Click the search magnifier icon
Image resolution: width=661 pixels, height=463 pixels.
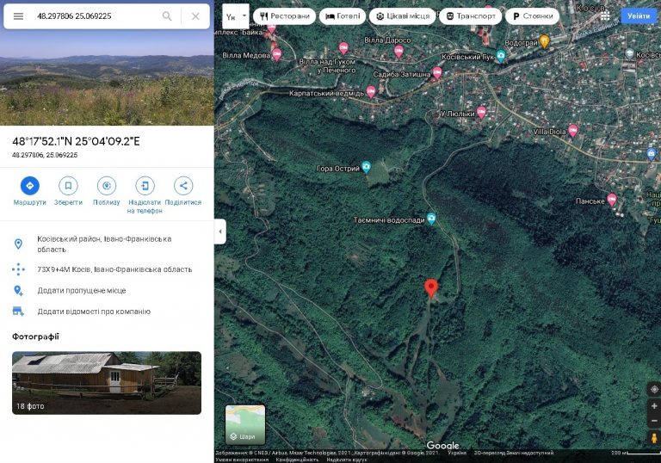(x=167, y=16)
